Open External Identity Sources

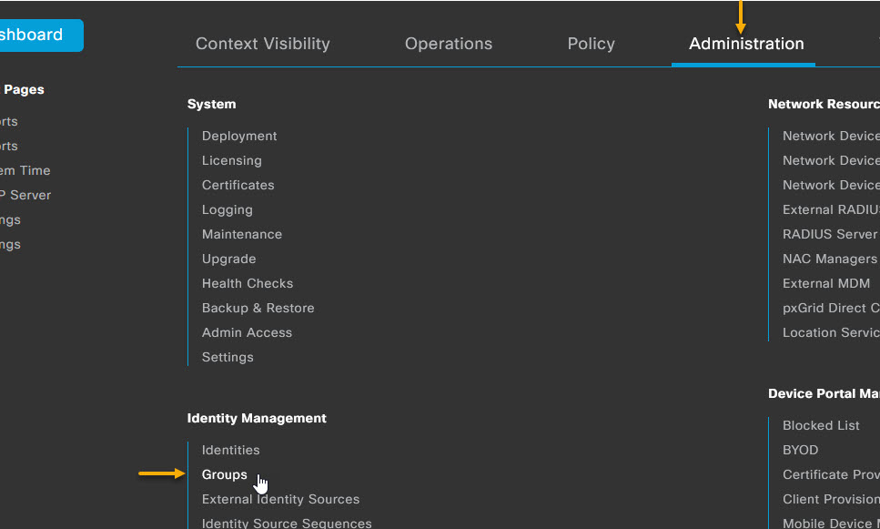(280, 499)
